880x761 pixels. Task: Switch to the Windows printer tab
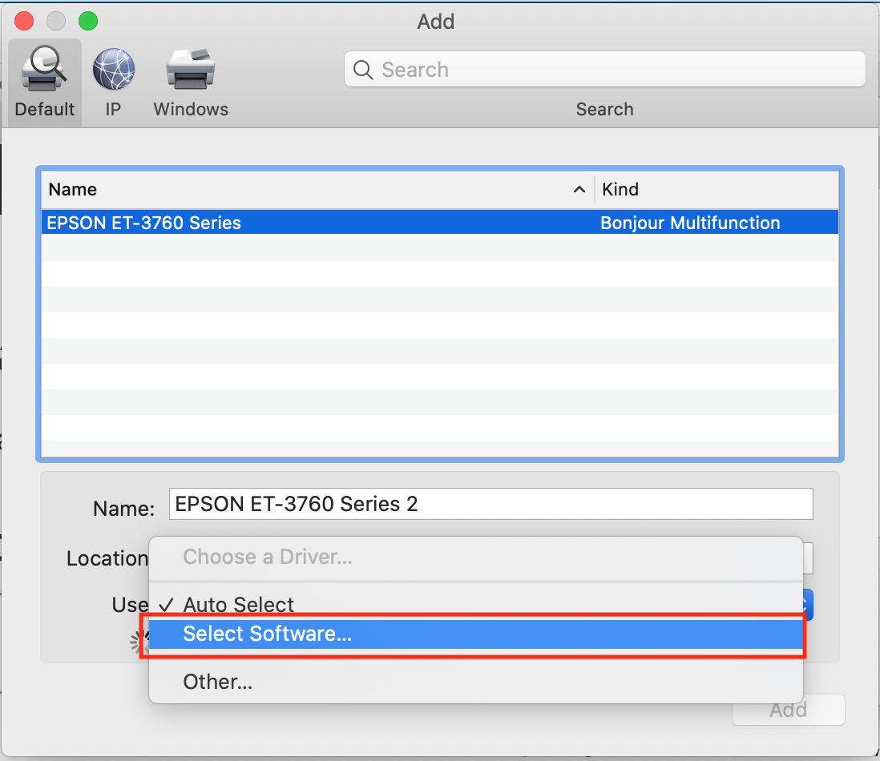pyautogui.click(x=191, y=83)
